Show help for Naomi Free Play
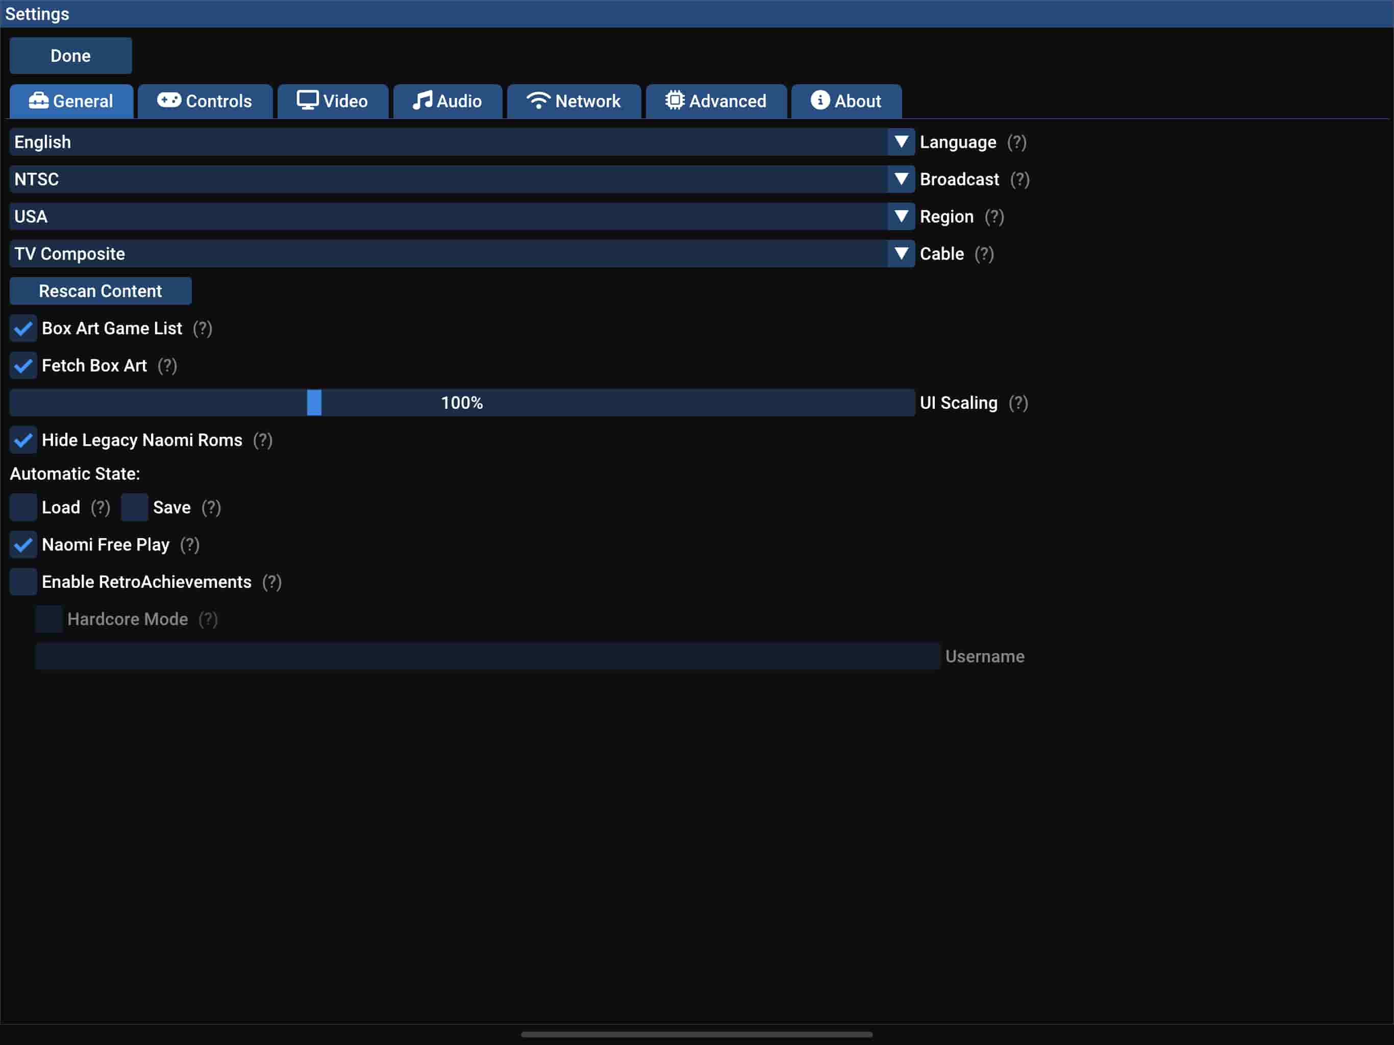 (190, 544)
